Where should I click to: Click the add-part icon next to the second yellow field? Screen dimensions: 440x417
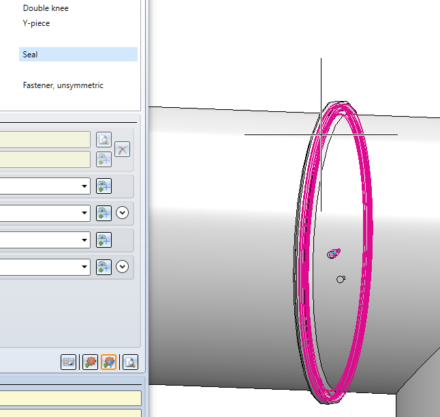(x=104, y=160)
